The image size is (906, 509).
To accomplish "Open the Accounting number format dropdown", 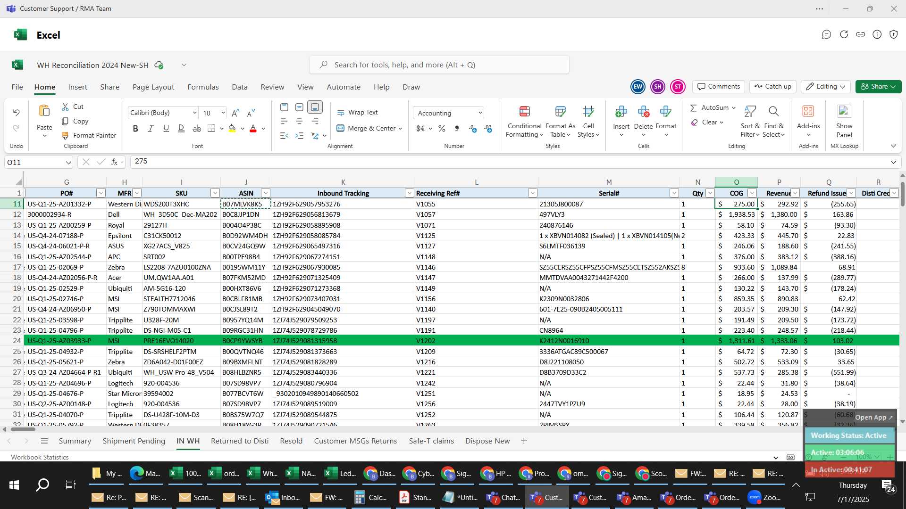I will pos(480,113).
